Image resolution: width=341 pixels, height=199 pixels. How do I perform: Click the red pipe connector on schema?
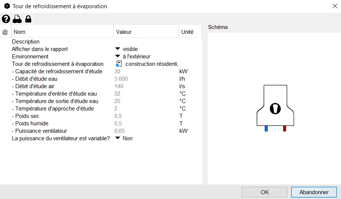[x=284, y=129]
